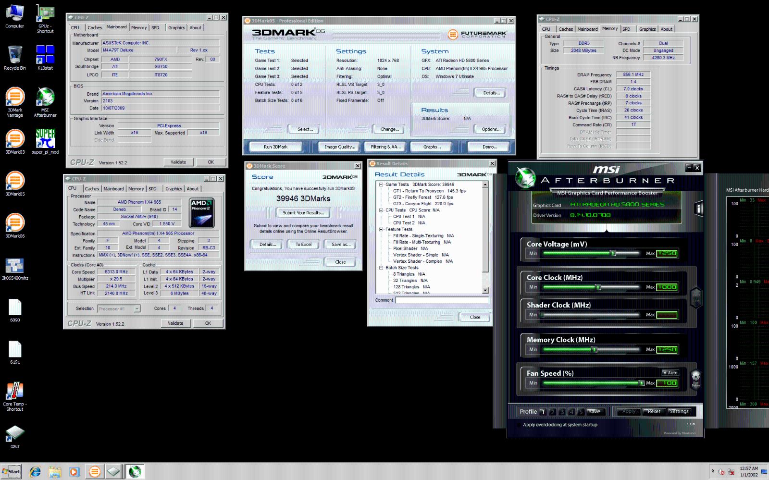This screenshot has height=480, width=769.
Task: Click the network tray icon
Action: [x=731, y=472]
